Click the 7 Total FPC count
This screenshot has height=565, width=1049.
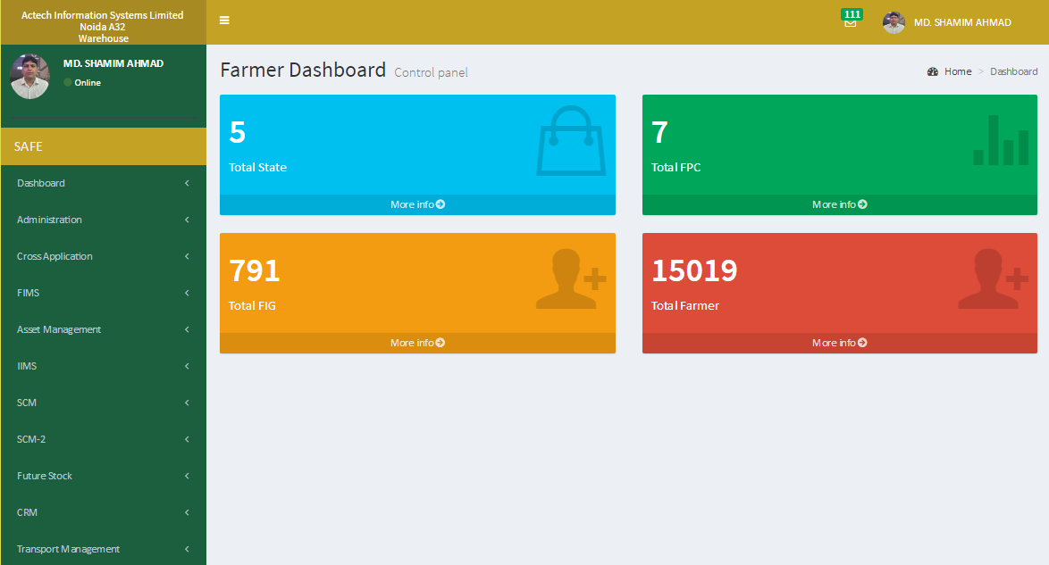point(659,132)
